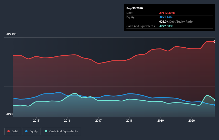
Task: Select the 2016 x-axis label
Action: coord(67,121)
